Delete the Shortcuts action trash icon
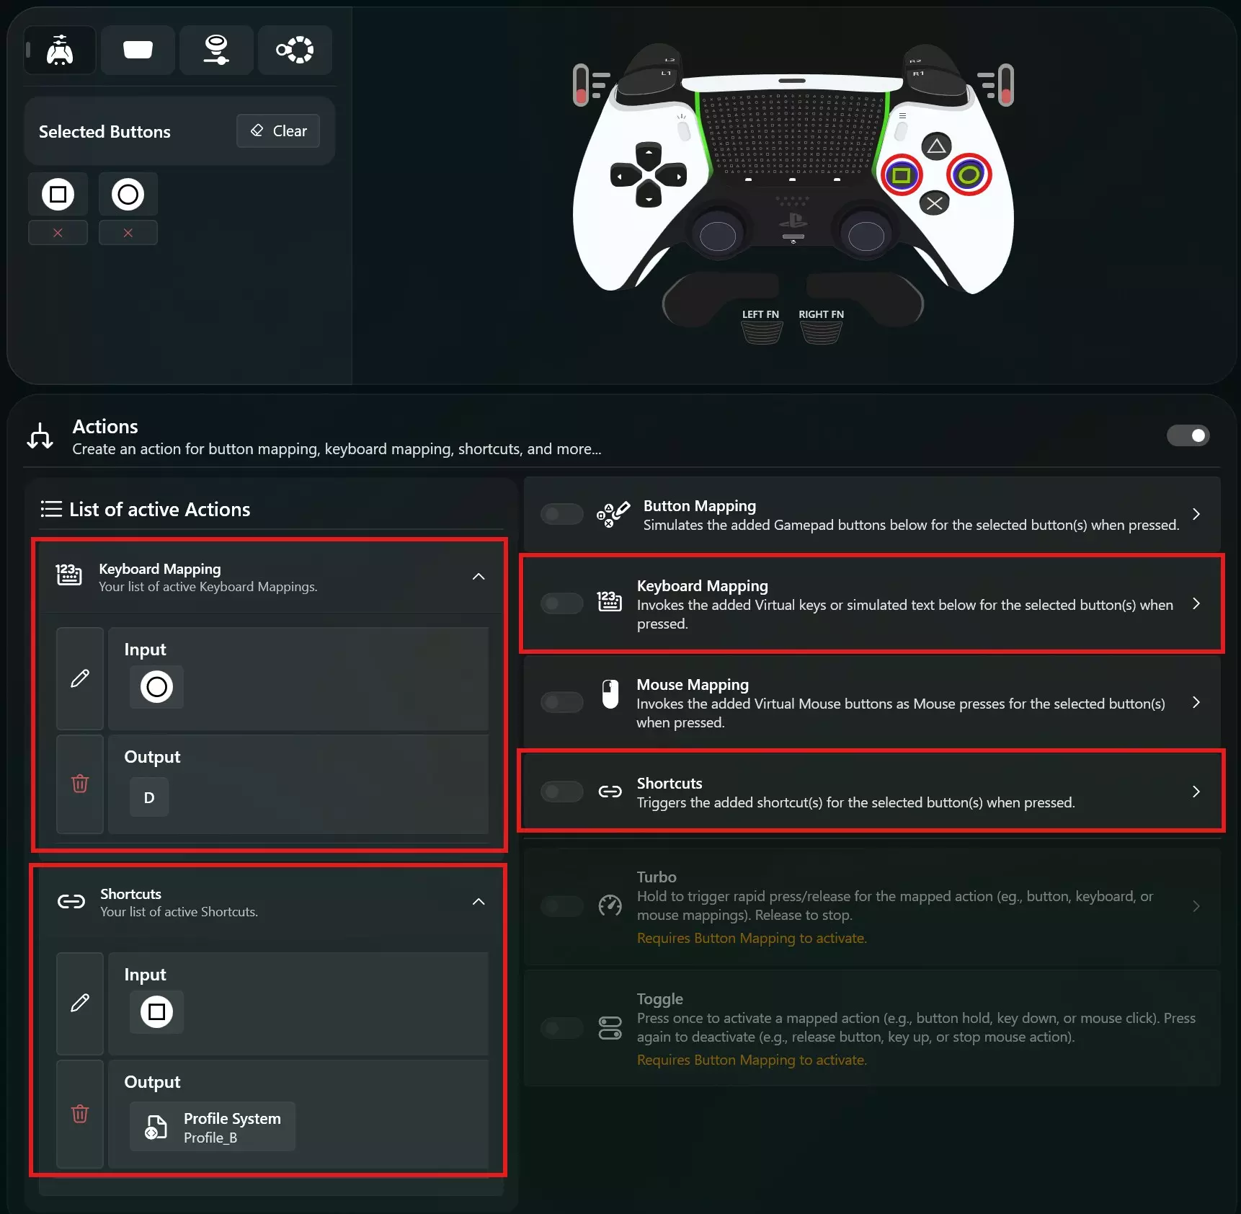 pyautogui.click(x=80, y=1114)
